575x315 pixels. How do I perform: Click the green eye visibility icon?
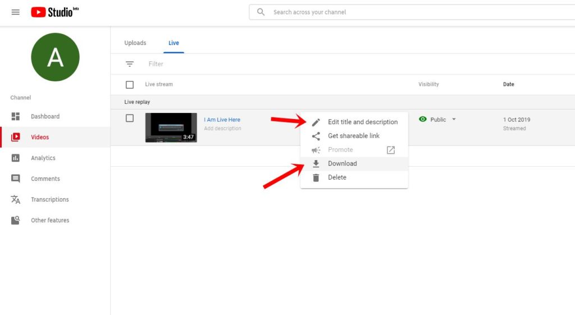coord(423,119)
